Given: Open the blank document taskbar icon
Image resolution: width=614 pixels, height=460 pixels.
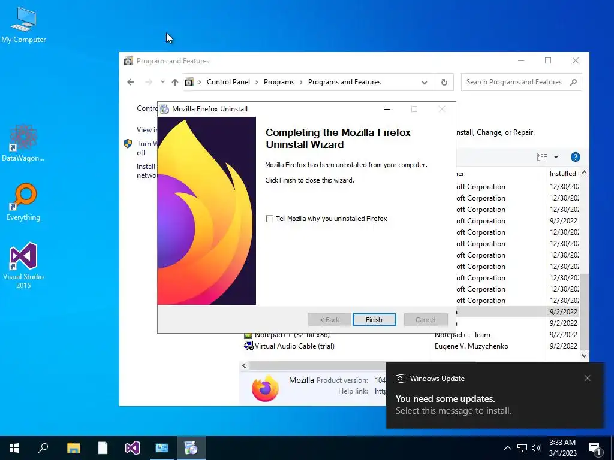Looking at the screenshot, I should click(103, 448).
